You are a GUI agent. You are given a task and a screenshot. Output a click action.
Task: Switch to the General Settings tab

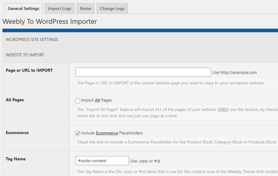point(23,8)
